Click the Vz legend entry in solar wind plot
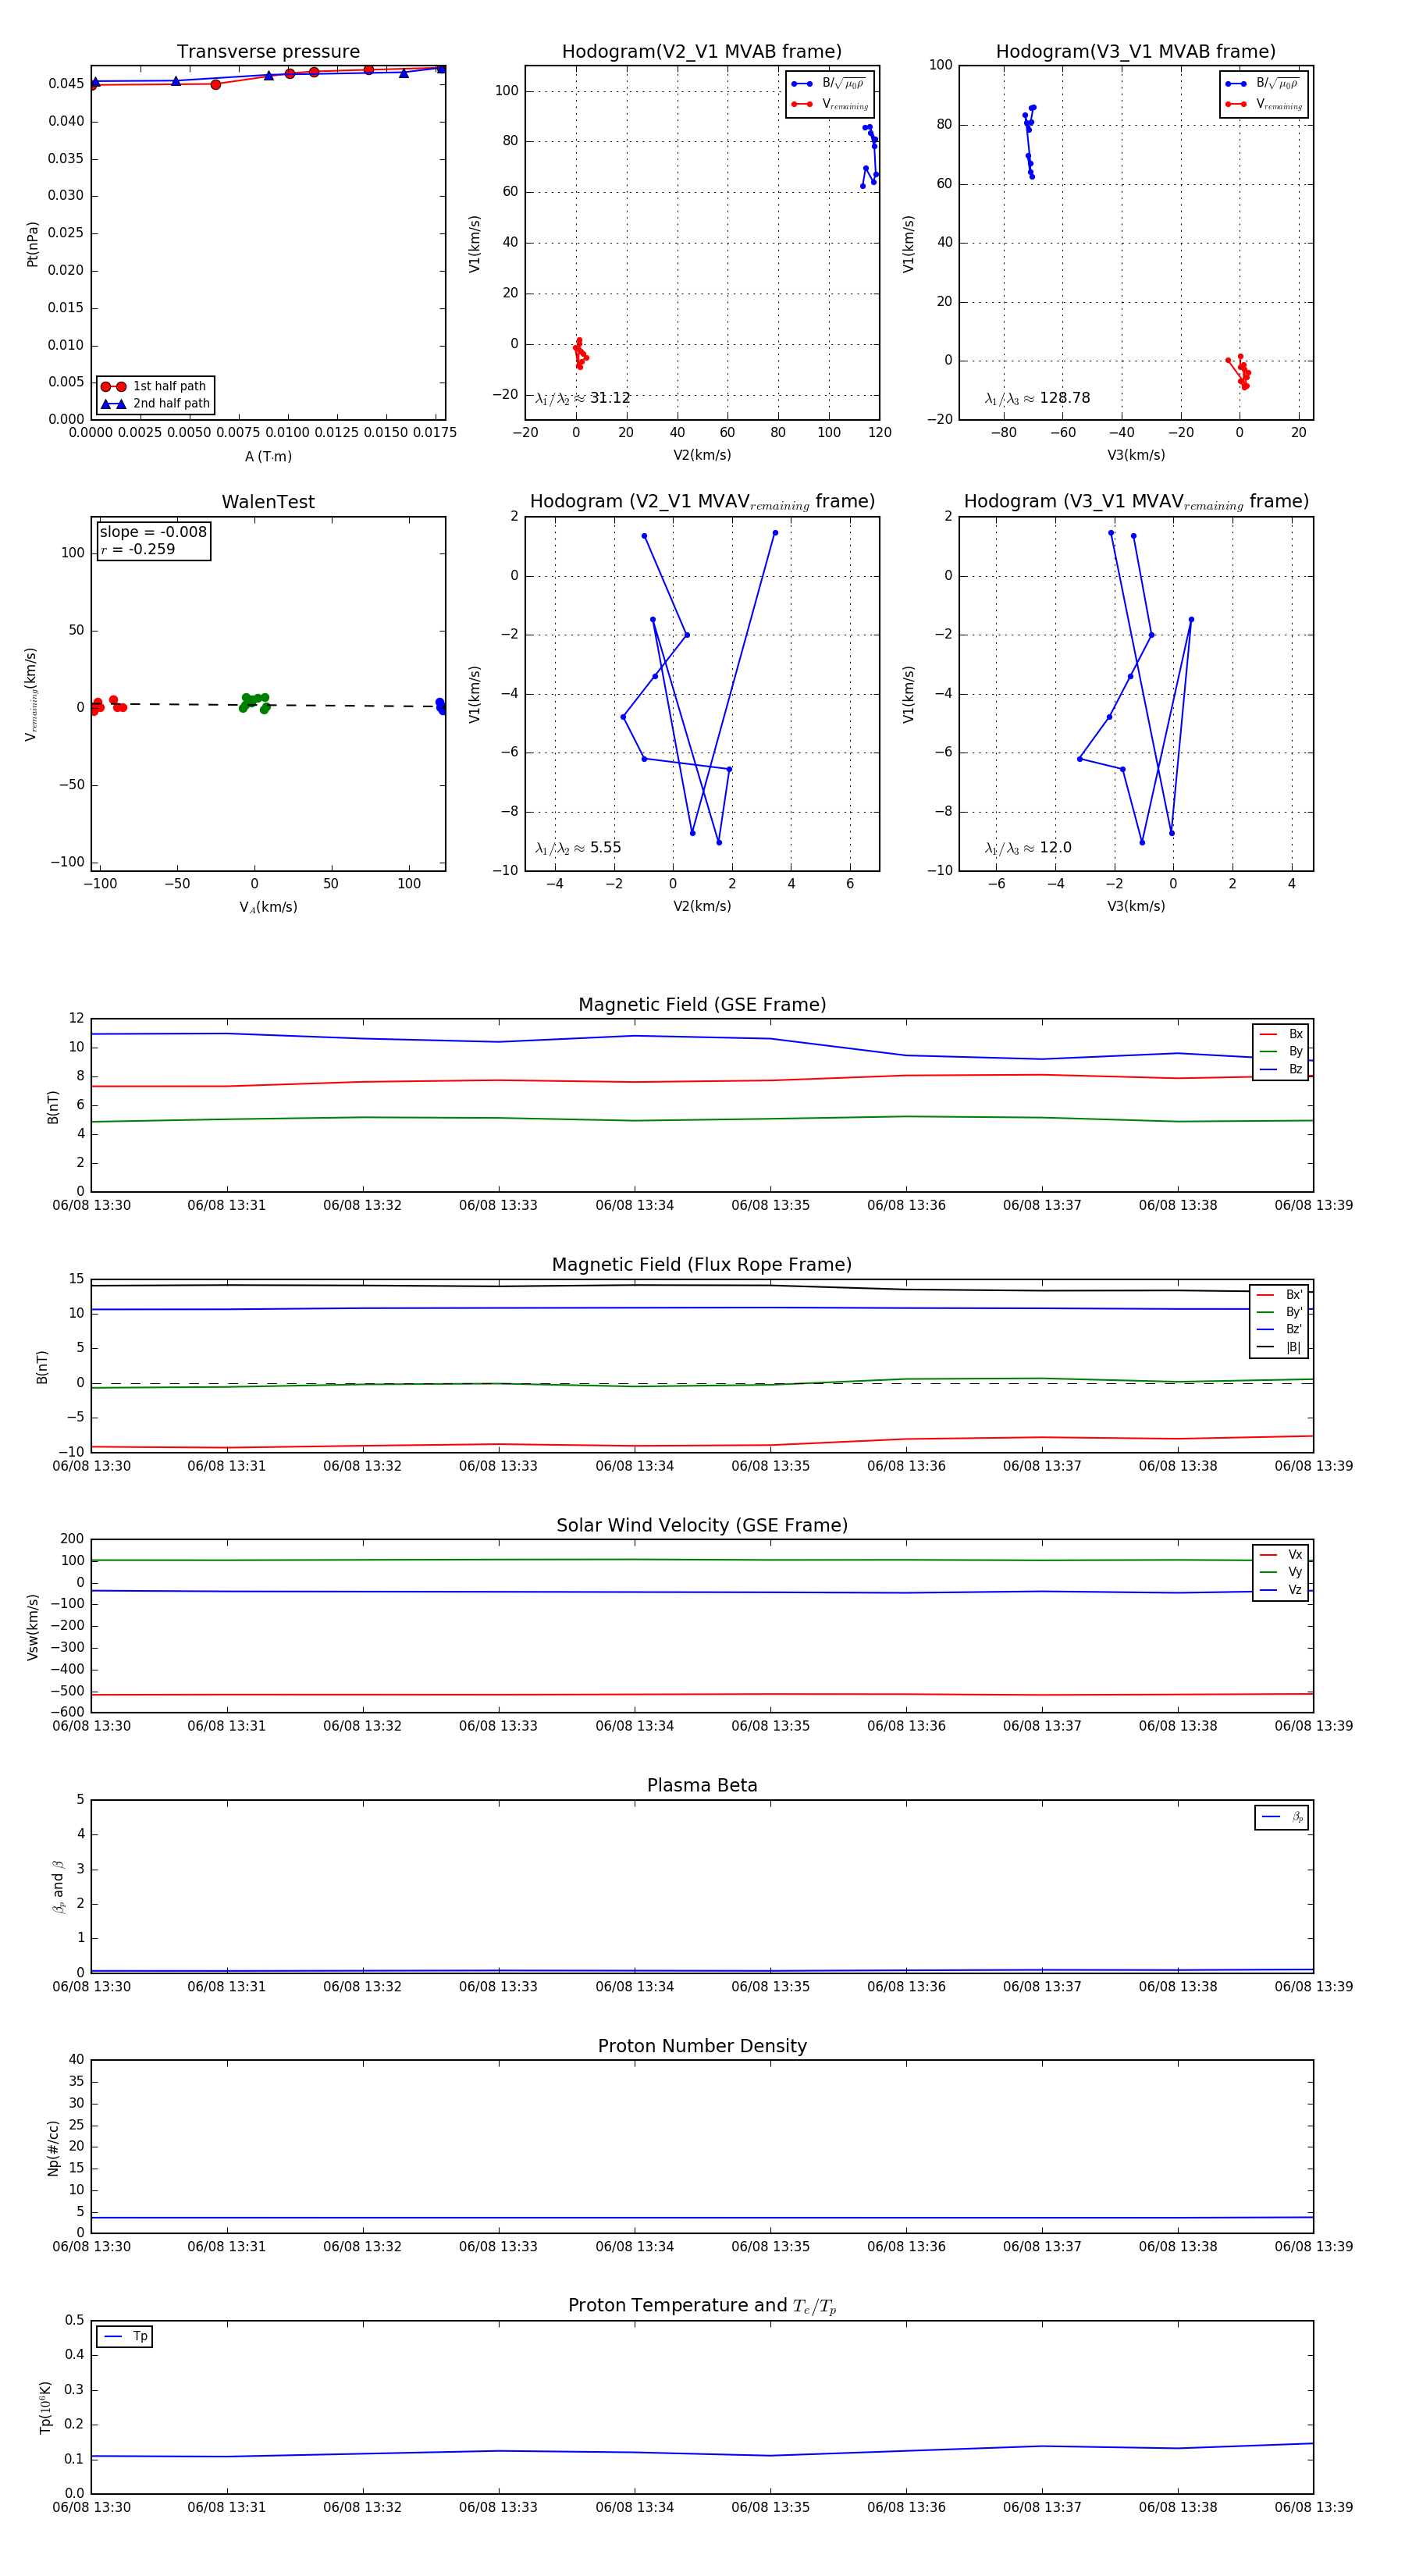The image size is (1405, 2576). pyautogui.click(x=1282, y=1589)
